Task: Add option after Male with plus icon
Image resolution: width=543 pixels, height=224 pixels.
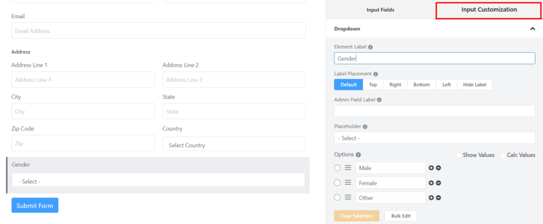Action: 431,168
